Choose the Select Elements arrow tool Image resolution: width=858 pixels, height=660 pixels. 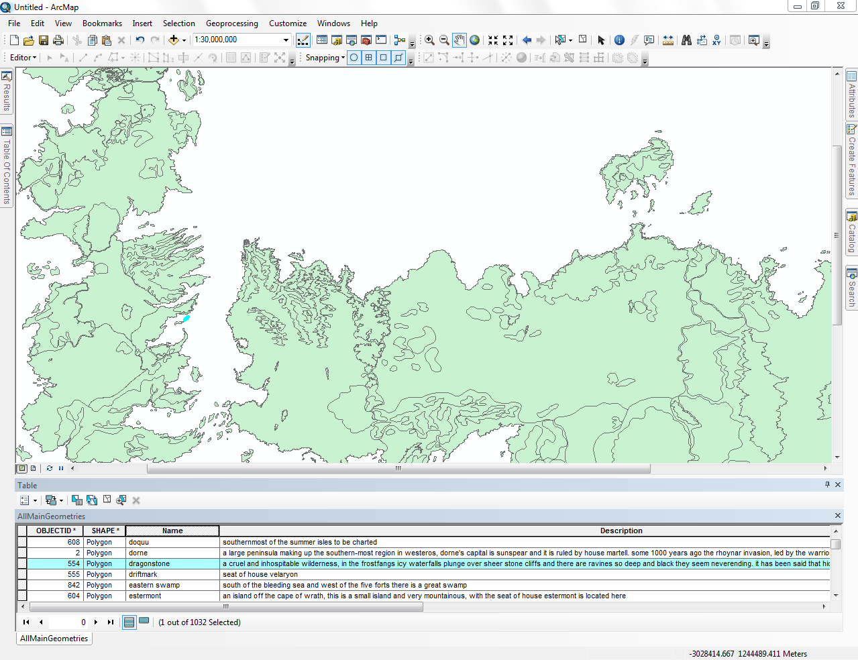tap(601, 40)
